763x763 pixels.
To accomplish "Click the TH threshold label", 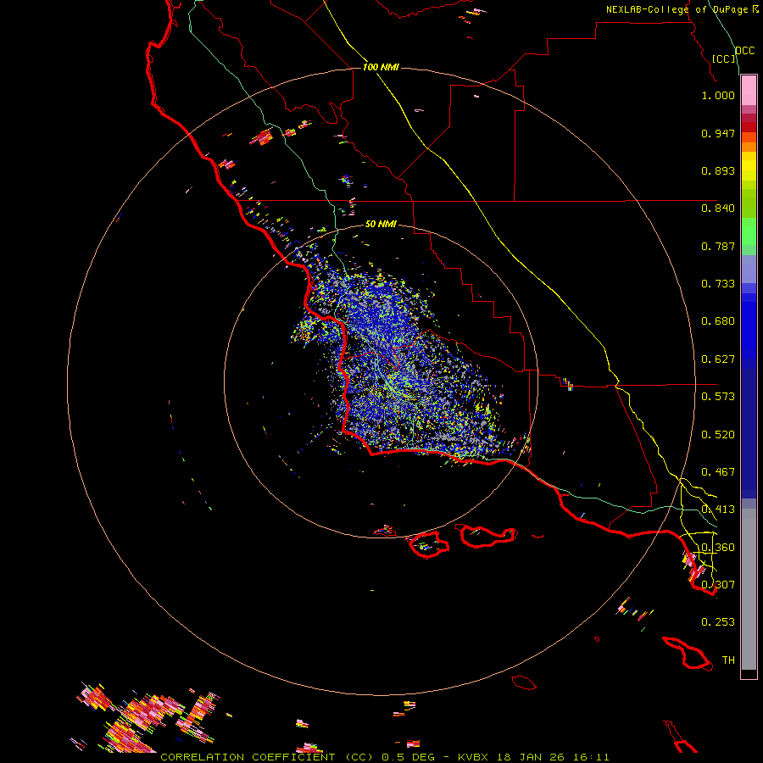I will pyautogui.click(x=728, y=660).
